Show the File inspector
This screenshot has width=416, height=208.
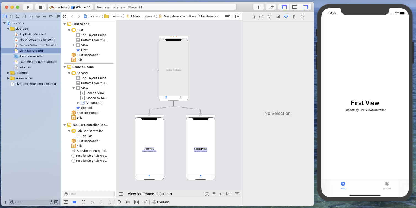coord(253,17)
